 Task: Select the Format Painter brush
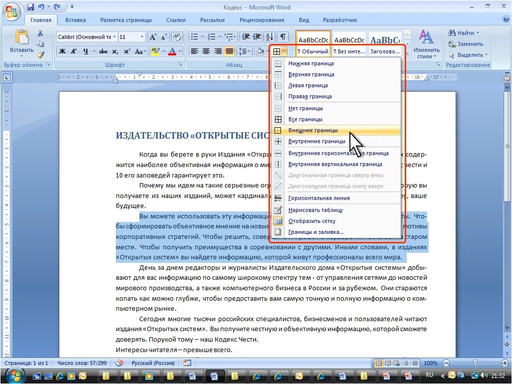pyautogui.click(x=40, y=55)
